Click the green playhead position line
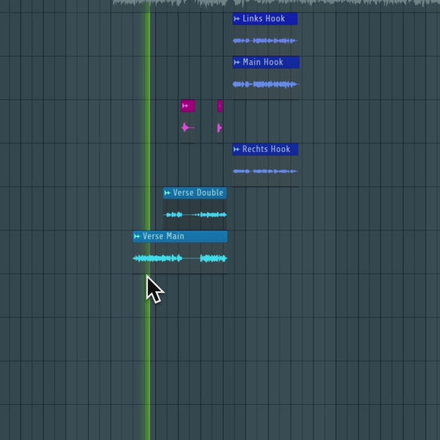The image size is (440, 440). pos(147,220)
